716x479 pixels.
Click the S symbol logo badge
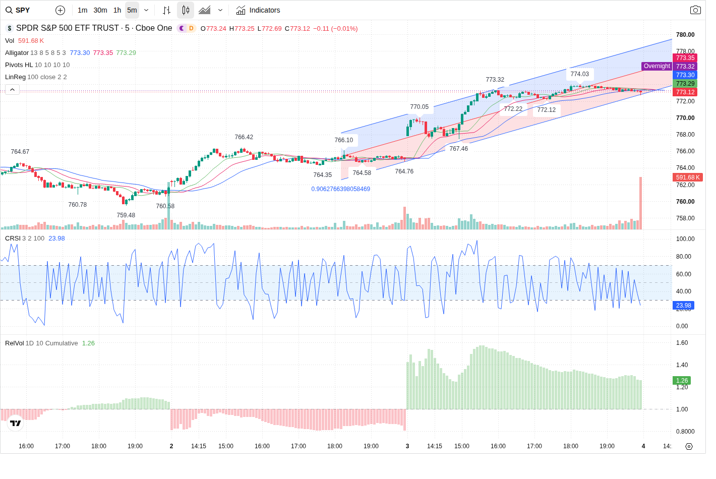tap(9, 28)
